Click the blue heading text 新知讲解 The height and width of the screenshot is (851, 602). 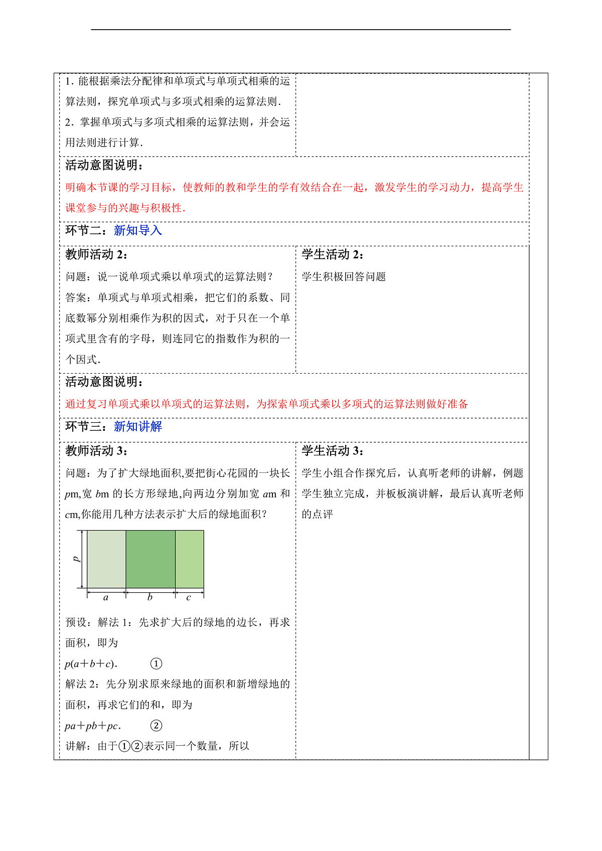click(x=137, y=427)
